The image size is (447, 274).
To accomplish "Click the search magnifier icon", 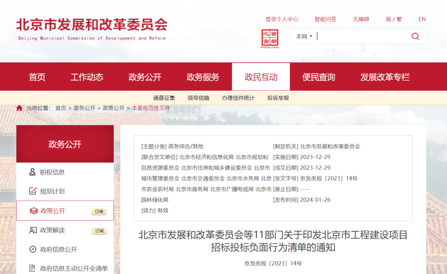I will click(x=415, y=36).
